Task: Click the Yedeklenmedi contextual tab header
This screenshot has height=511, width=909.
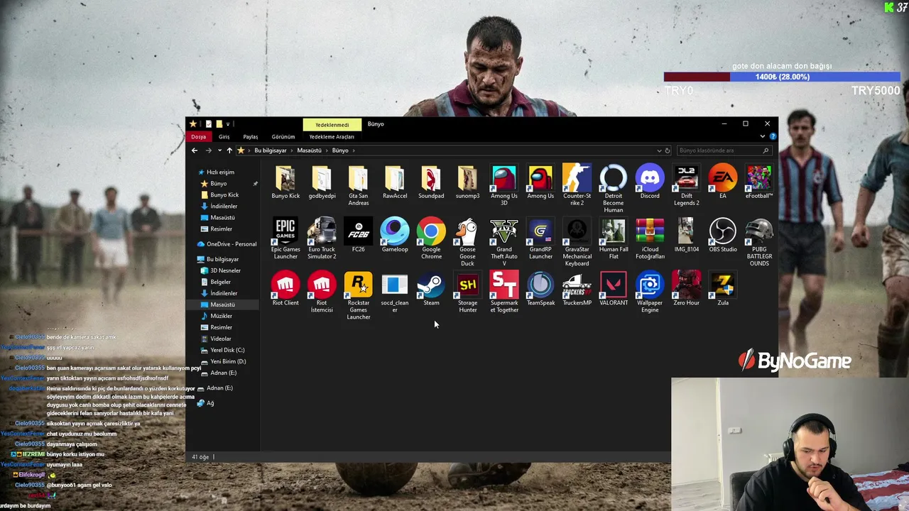Action: [x=332, y=124]
